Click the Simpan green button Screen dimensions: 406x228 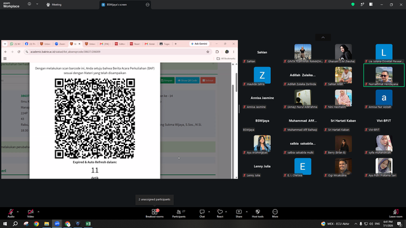coord(167,80)
